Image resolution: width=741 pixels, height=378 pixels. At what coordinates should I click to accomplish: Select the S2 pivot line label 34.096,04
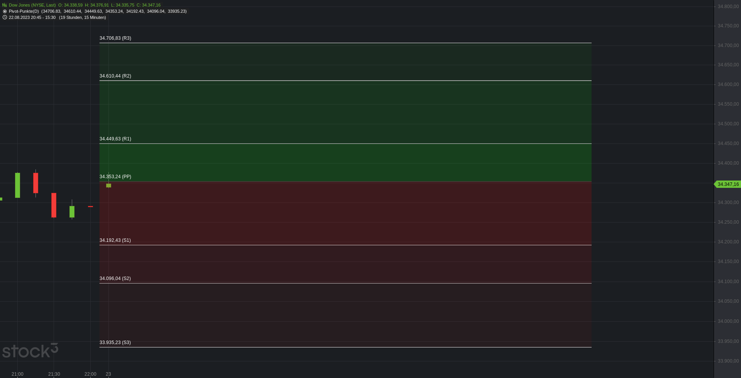click(x=115, y=278)
